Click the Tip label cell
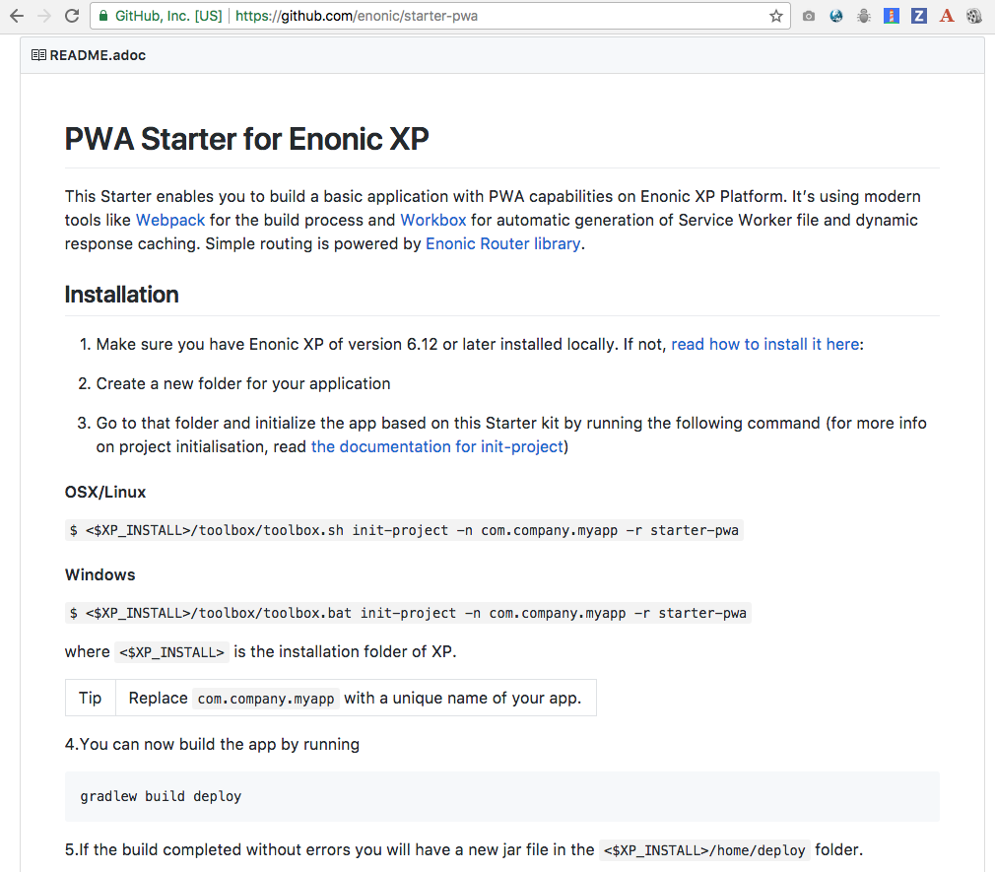Viewport: 995px width, 872px height. tap(90, 699)
